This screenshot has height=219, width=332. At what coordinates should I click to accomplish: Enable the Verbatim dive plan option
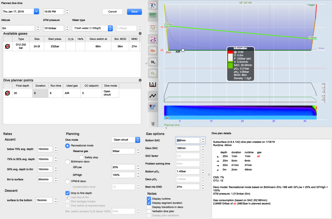[x=149, y=211]
